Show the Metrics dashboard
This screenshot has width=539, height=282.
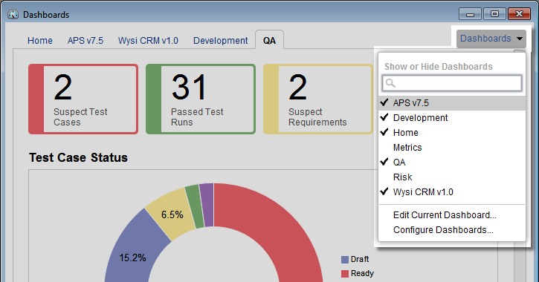[x=452, y=148]
